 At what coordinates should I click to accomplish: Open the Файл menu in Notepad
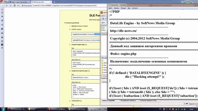click(110, 8)
